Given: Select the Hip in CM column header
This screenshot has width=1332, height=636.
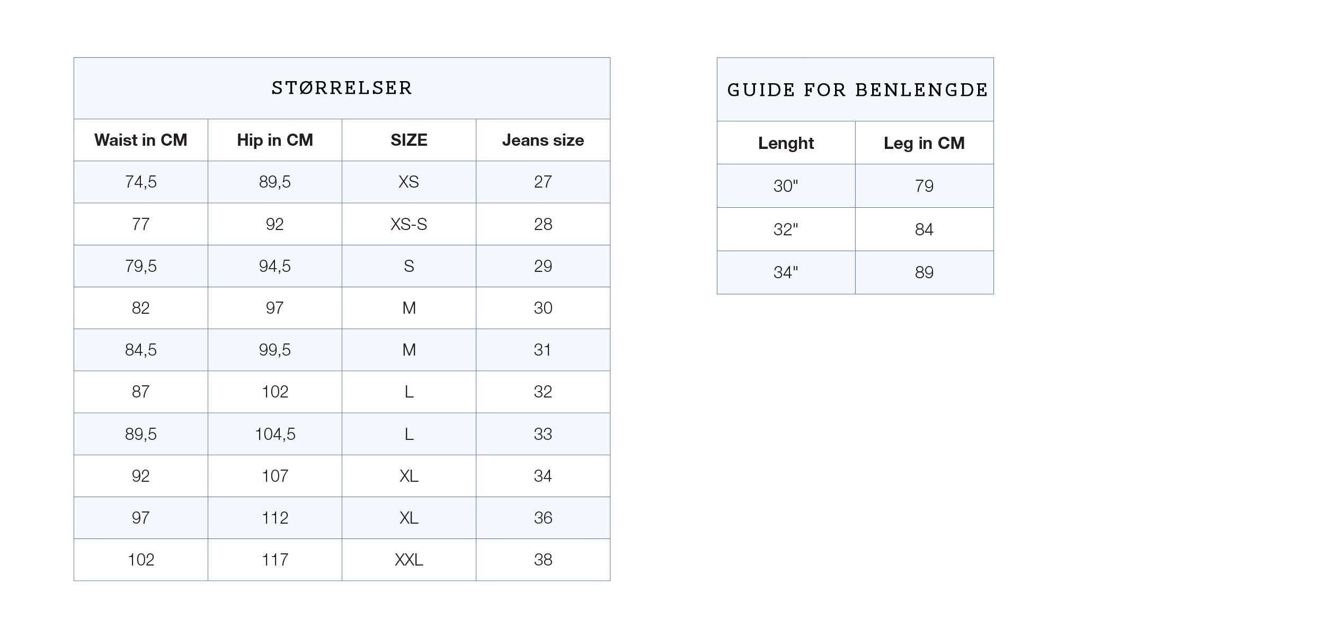Looking at the screenshot, I should tap(274, 140).
